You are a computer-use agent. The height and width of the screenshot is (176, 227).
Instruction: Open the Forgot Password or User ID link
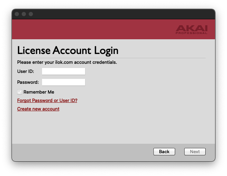coord(47,101)
